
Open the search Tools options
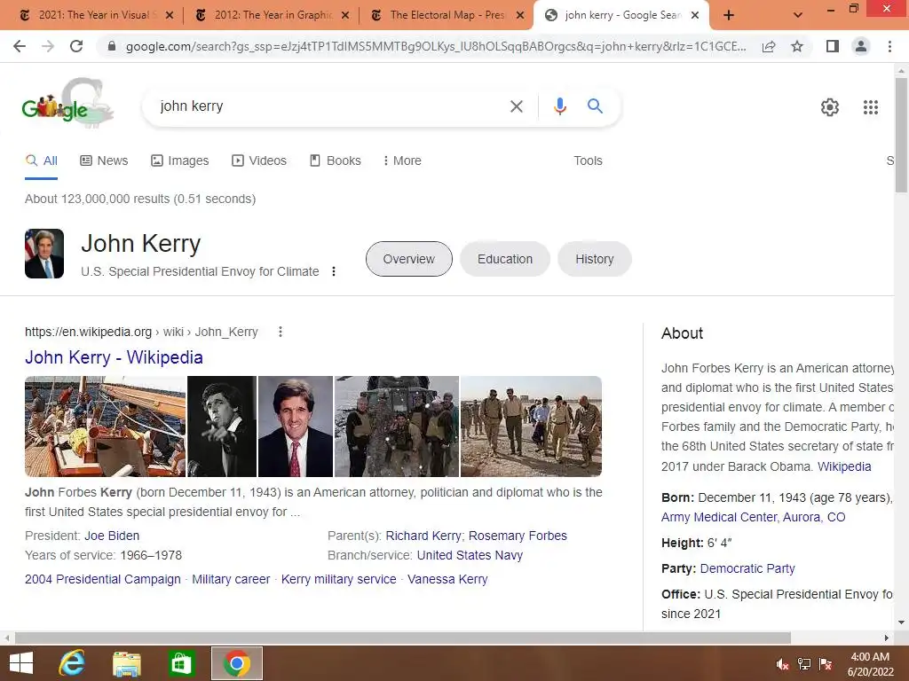588,160
